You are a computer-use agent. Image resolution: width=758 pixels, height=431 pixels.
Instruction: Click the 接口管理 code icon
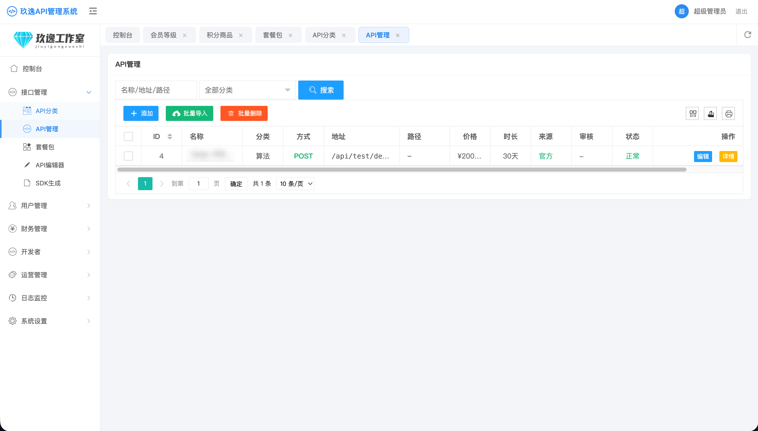pos(13,92)
